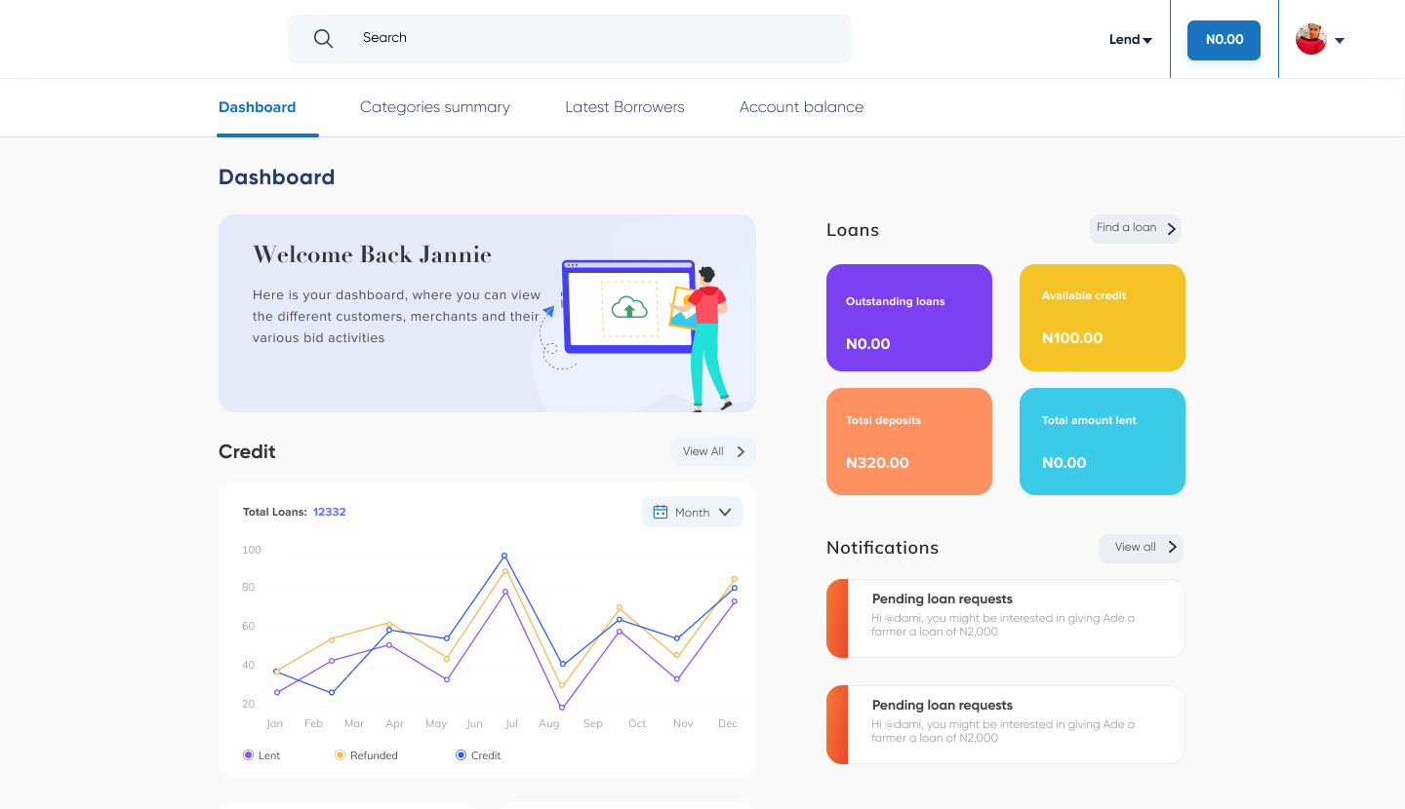Viewport: 1405px width, 809px height.
Task: Click the paper plane icon in banner
Action: [x=548, y=312]
